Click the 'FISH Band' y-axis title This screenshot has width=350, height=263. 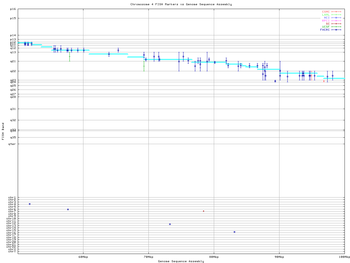coord(3,131)
